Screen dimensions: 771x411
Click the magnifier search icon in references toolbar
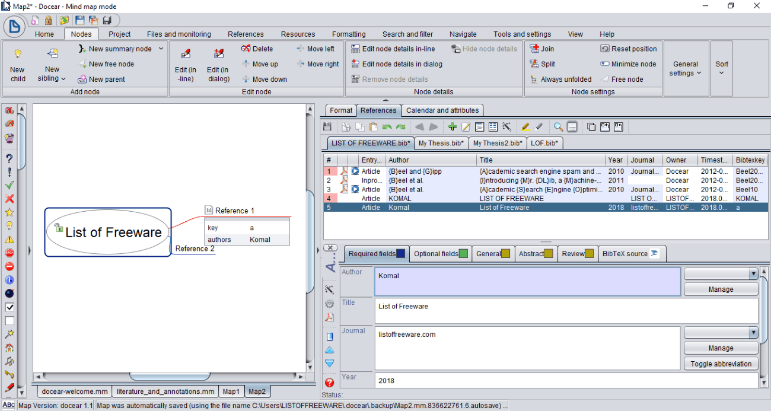point(558,126)
